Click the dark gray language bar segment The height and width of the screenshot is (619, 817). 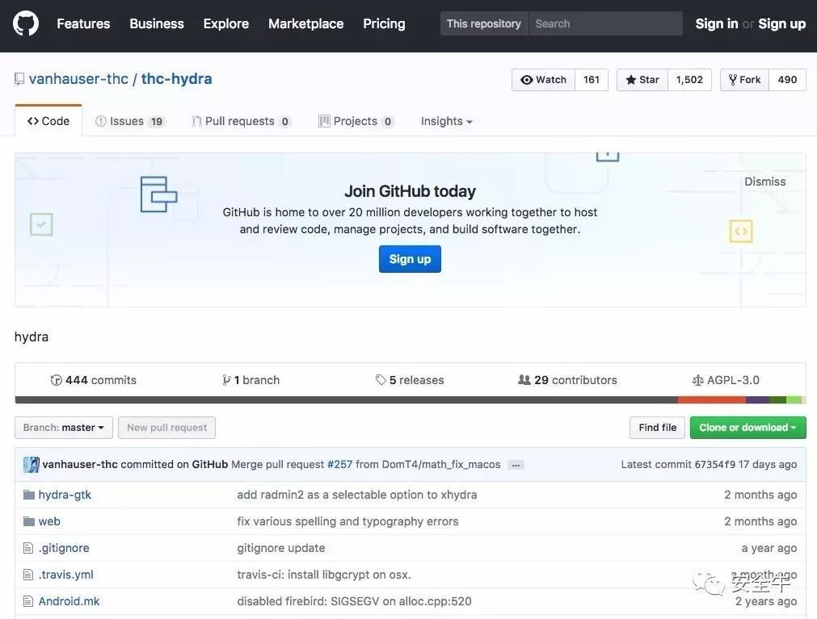pos(346,400)
